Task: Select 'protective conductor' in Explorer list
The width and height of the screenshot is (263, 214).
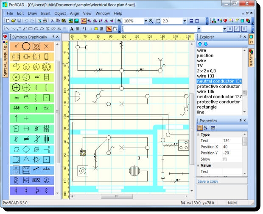Action: 218,86
